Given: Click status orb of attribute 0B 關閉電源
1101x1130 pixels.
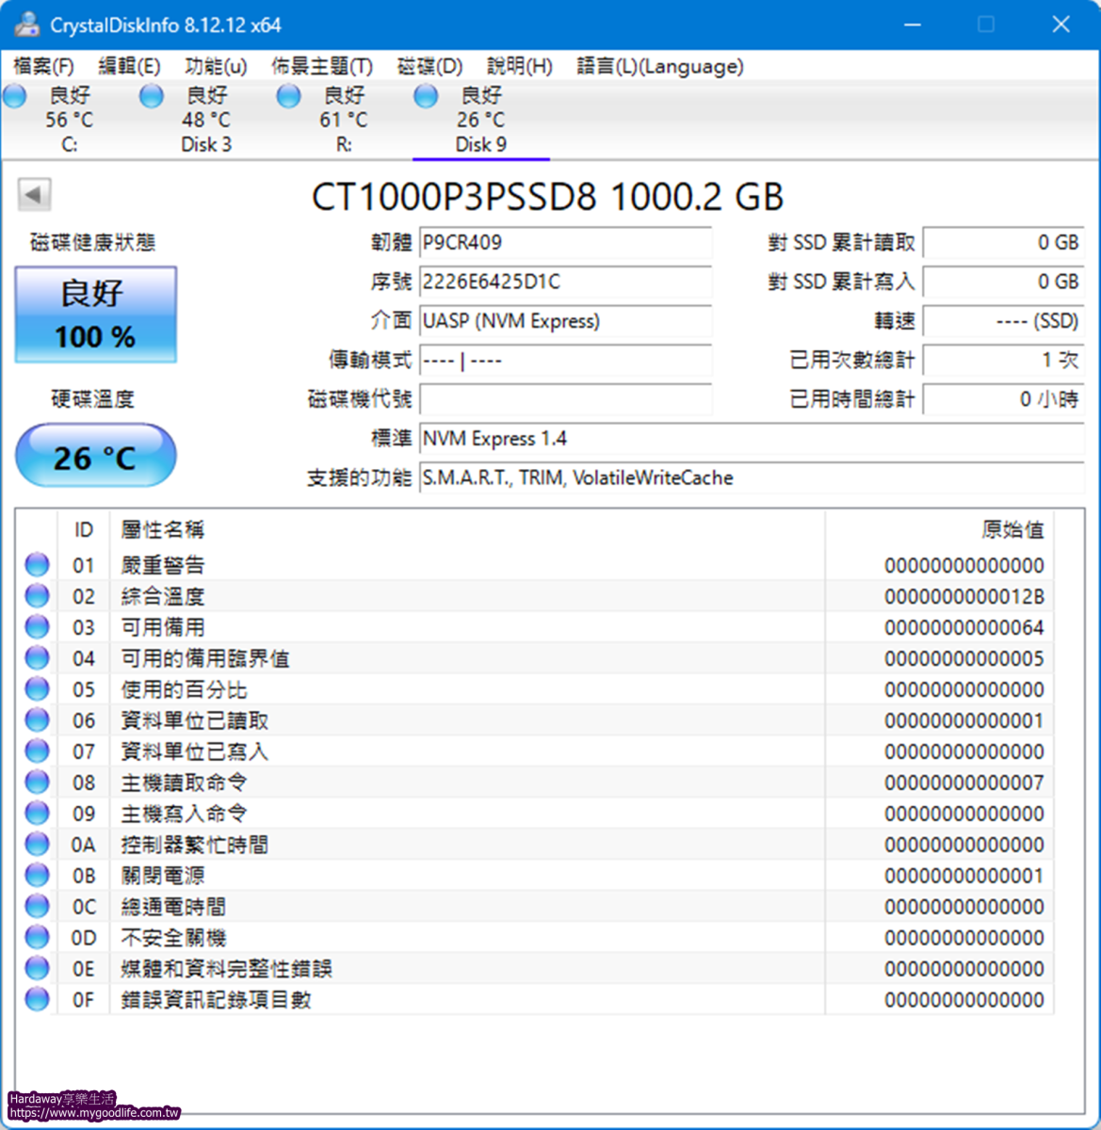Looking at the screenshot, I should pyautogui.click(x=38, y=876).
